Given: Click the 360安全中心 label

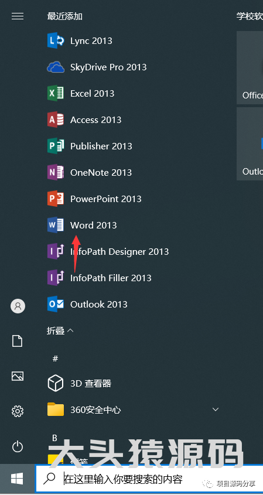Looking at the screenshot, I should (x=95, y=409).
